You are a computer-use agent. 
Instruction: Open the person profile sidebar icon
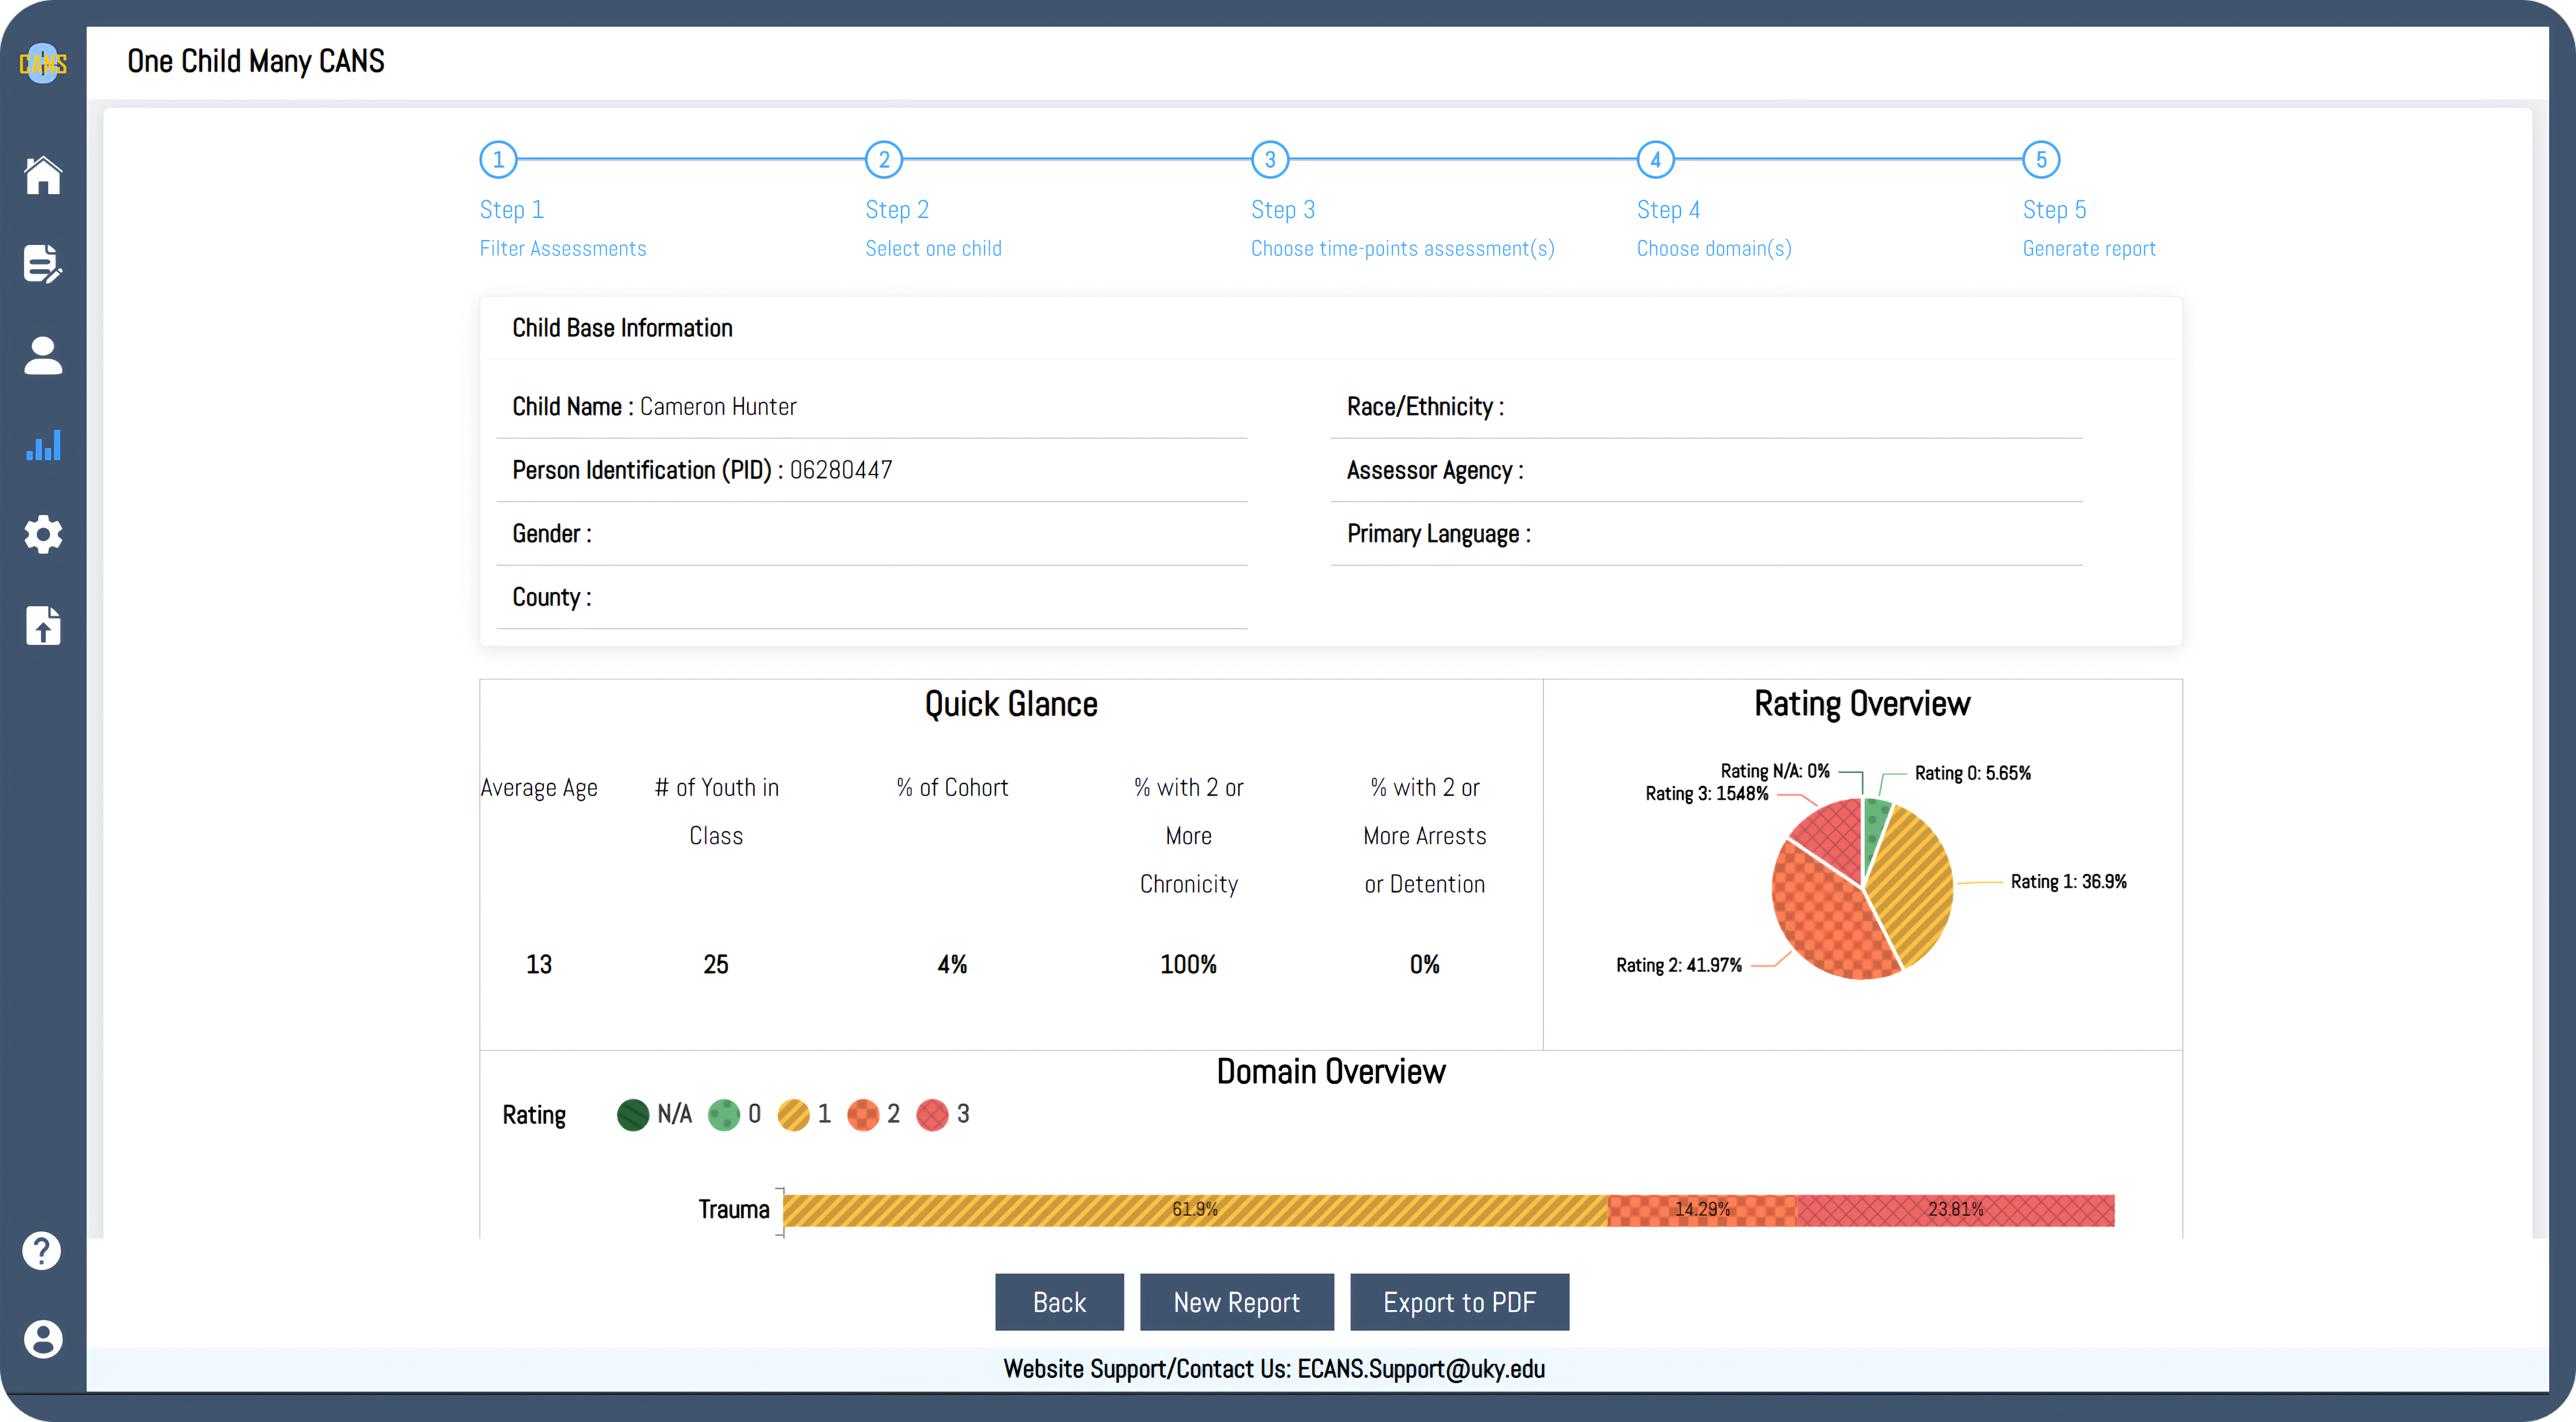point(43,355)
